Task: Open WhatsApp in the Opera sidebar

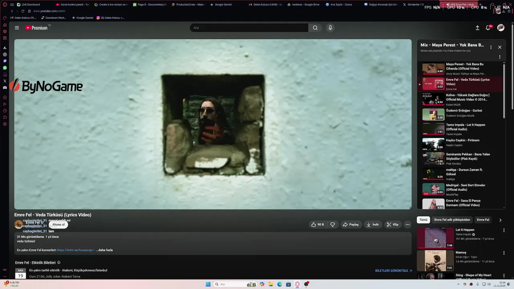Action: point(5,68)
